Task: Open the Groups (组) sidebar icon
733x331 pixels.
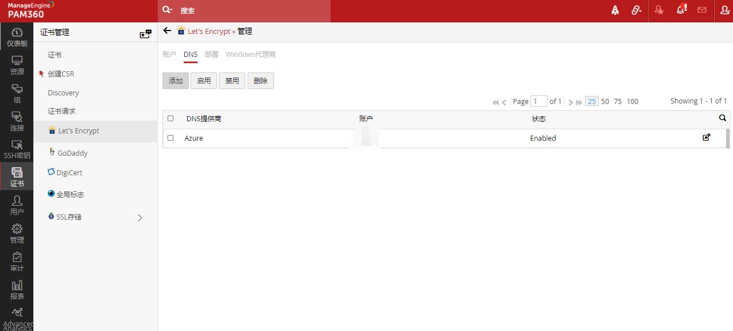Action: click(x=17, y=93)
